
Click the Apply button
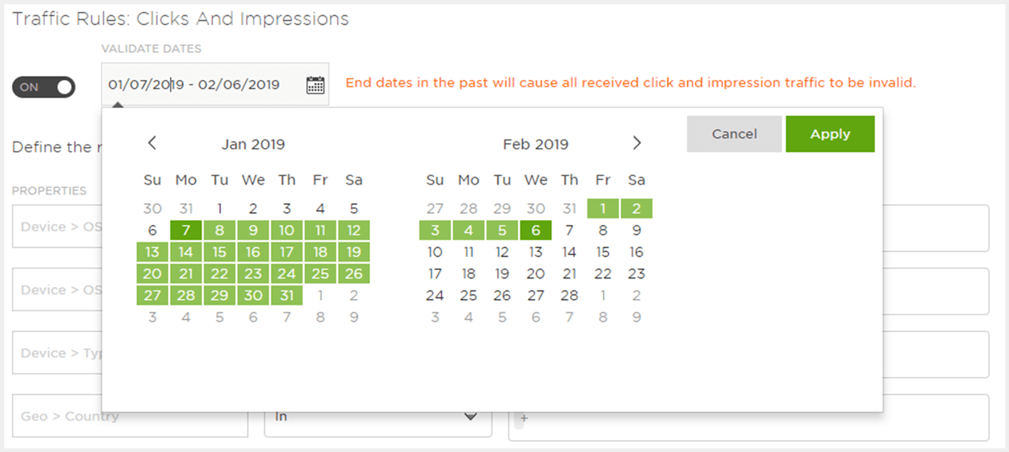point(830,134)
